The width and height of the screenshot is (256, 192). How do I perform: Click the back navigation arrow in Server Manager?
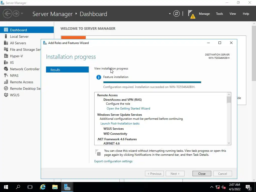[7, 13]
